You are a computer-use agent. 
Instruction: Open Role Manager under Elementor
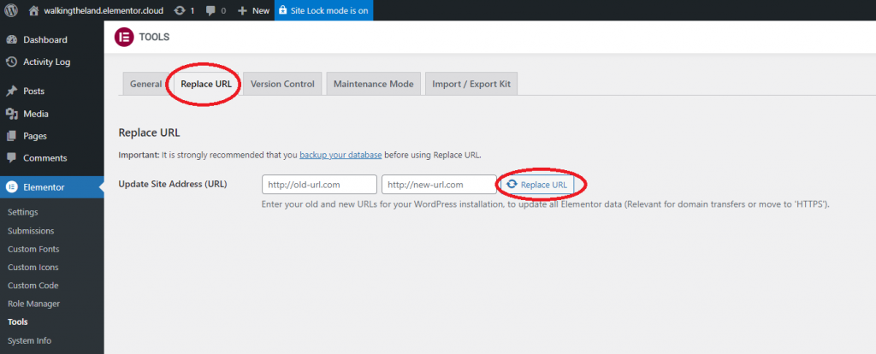pos(33,304)
